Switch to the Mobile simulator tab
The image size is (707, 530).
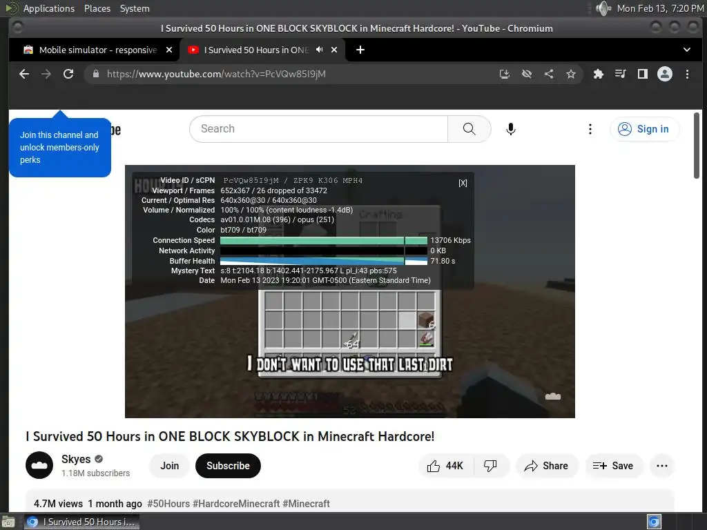tap(98, 50)
